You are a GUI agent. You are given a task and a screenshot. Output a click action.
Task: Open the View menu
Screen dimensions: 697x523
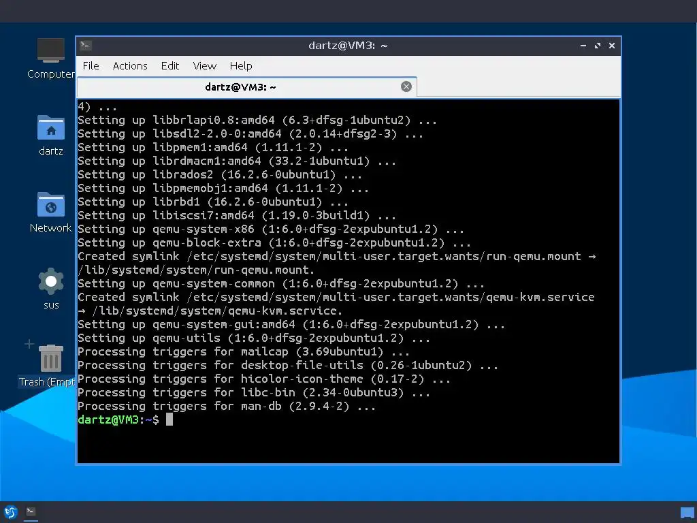(204, 66)
